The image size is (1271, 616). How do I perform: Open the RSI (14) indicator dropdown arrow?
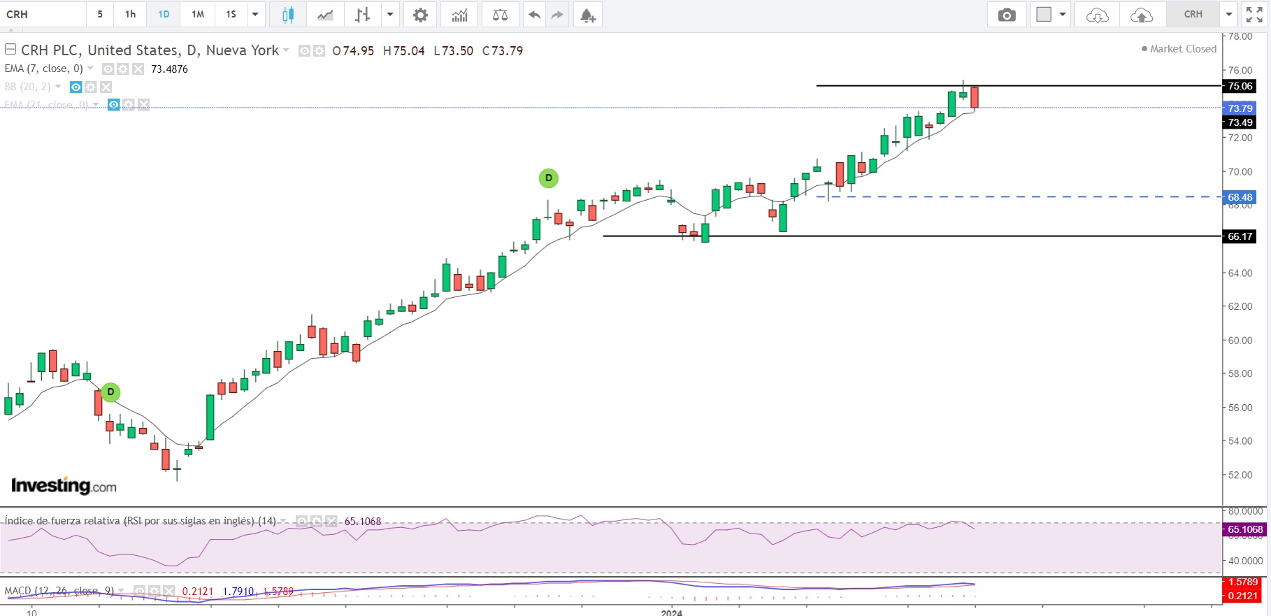coord(283,521)
